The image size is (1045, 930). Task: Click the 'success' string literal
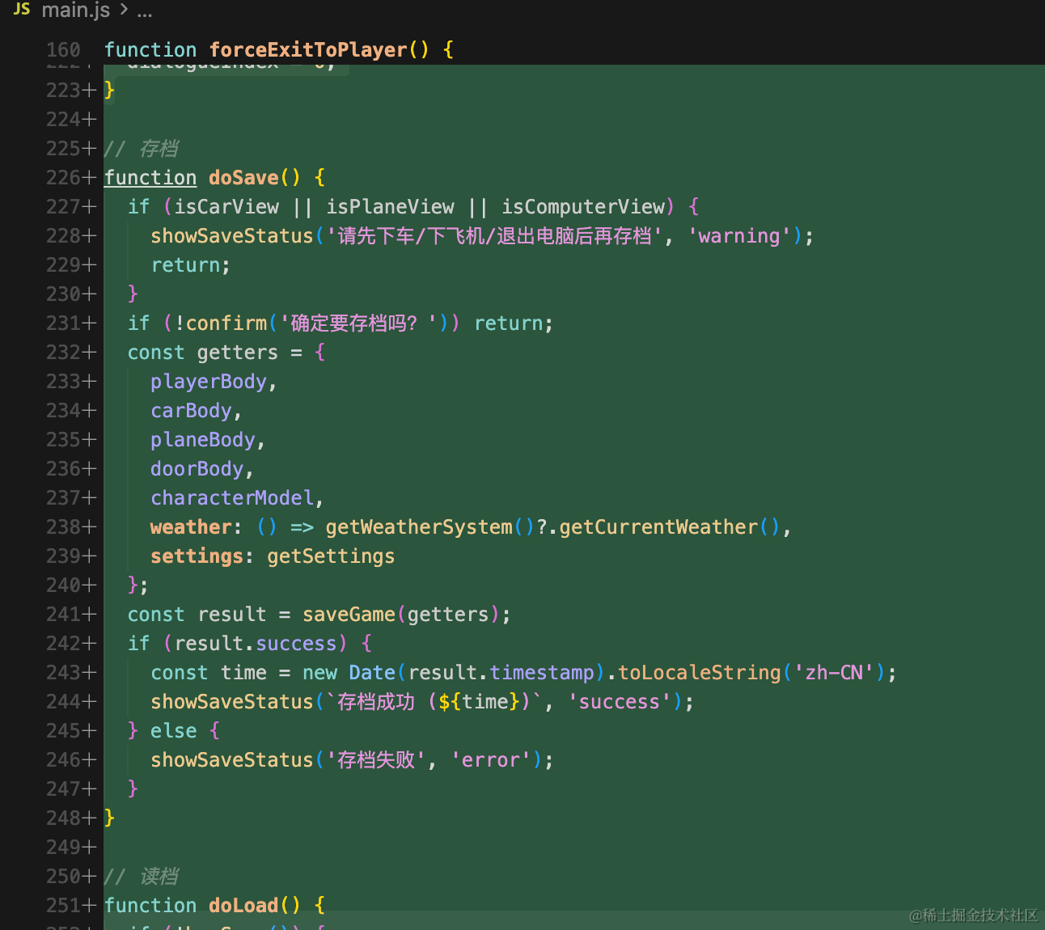coord(620,701)
